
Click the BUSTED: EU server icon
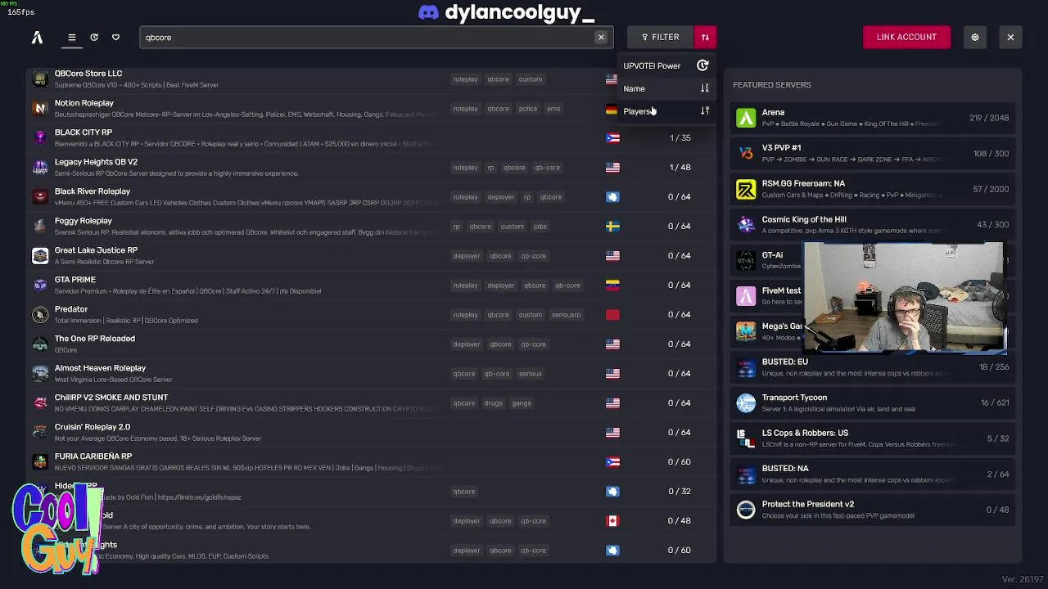click(746, 367)
